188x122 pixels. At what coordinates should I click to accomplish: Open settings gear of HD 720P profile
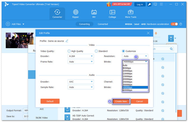[x=162, y=110]
